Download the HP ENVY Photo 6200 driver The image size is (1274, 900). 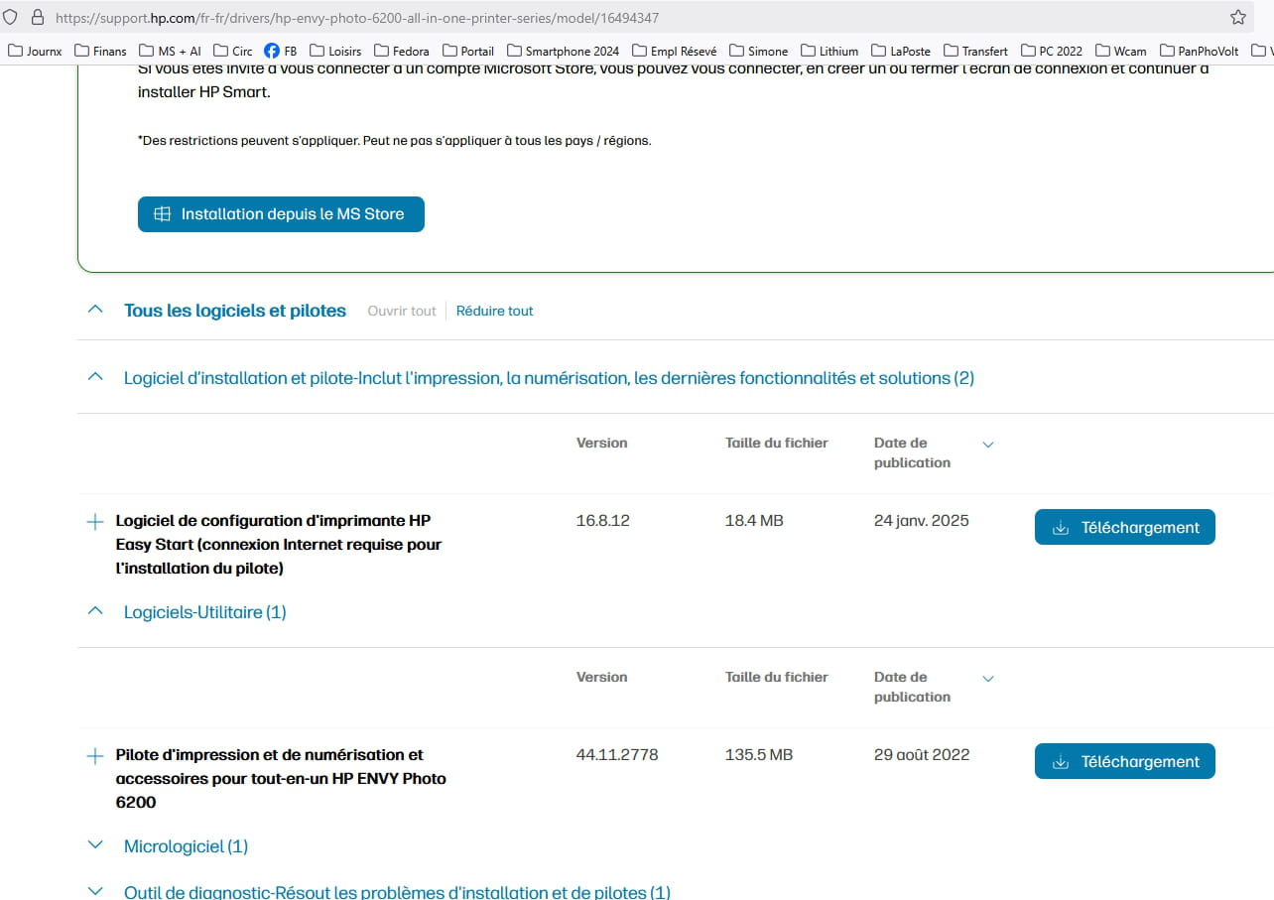[x=1124, y=762]
